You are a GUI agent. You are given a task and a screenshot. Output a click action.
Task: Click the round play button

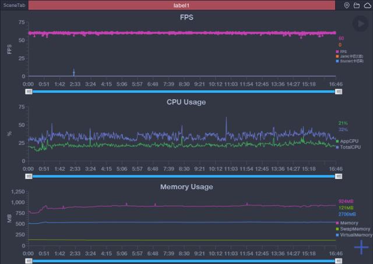point(360,23)
